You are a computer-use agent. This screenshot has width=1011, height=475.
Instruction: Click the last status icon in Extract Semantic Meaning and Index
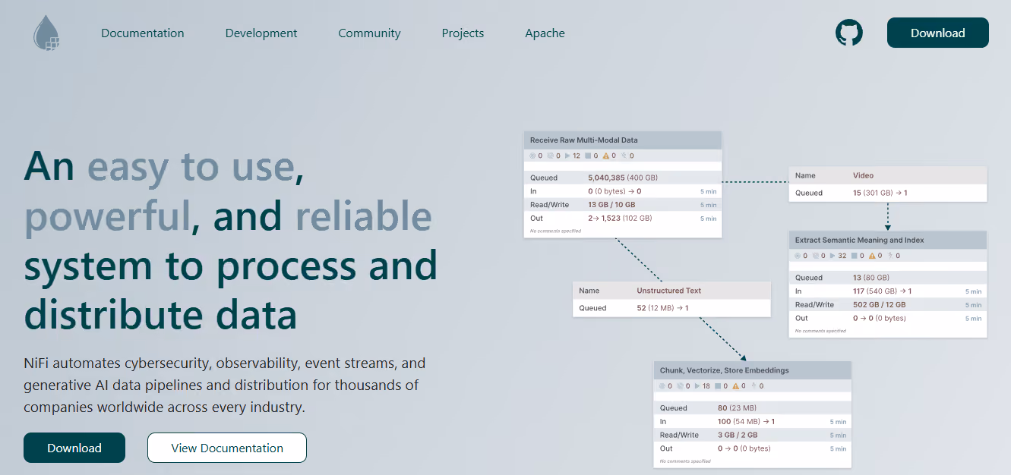pos(889,256)
